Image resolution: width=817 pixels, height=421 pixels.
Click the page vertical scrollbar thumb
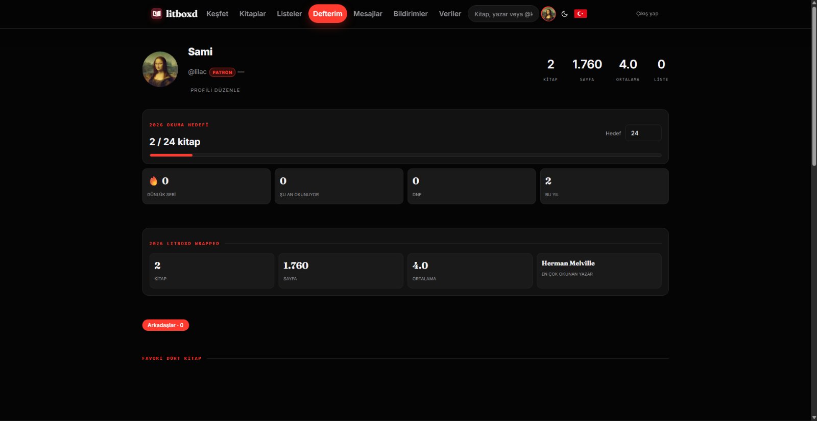click(814, 86)
